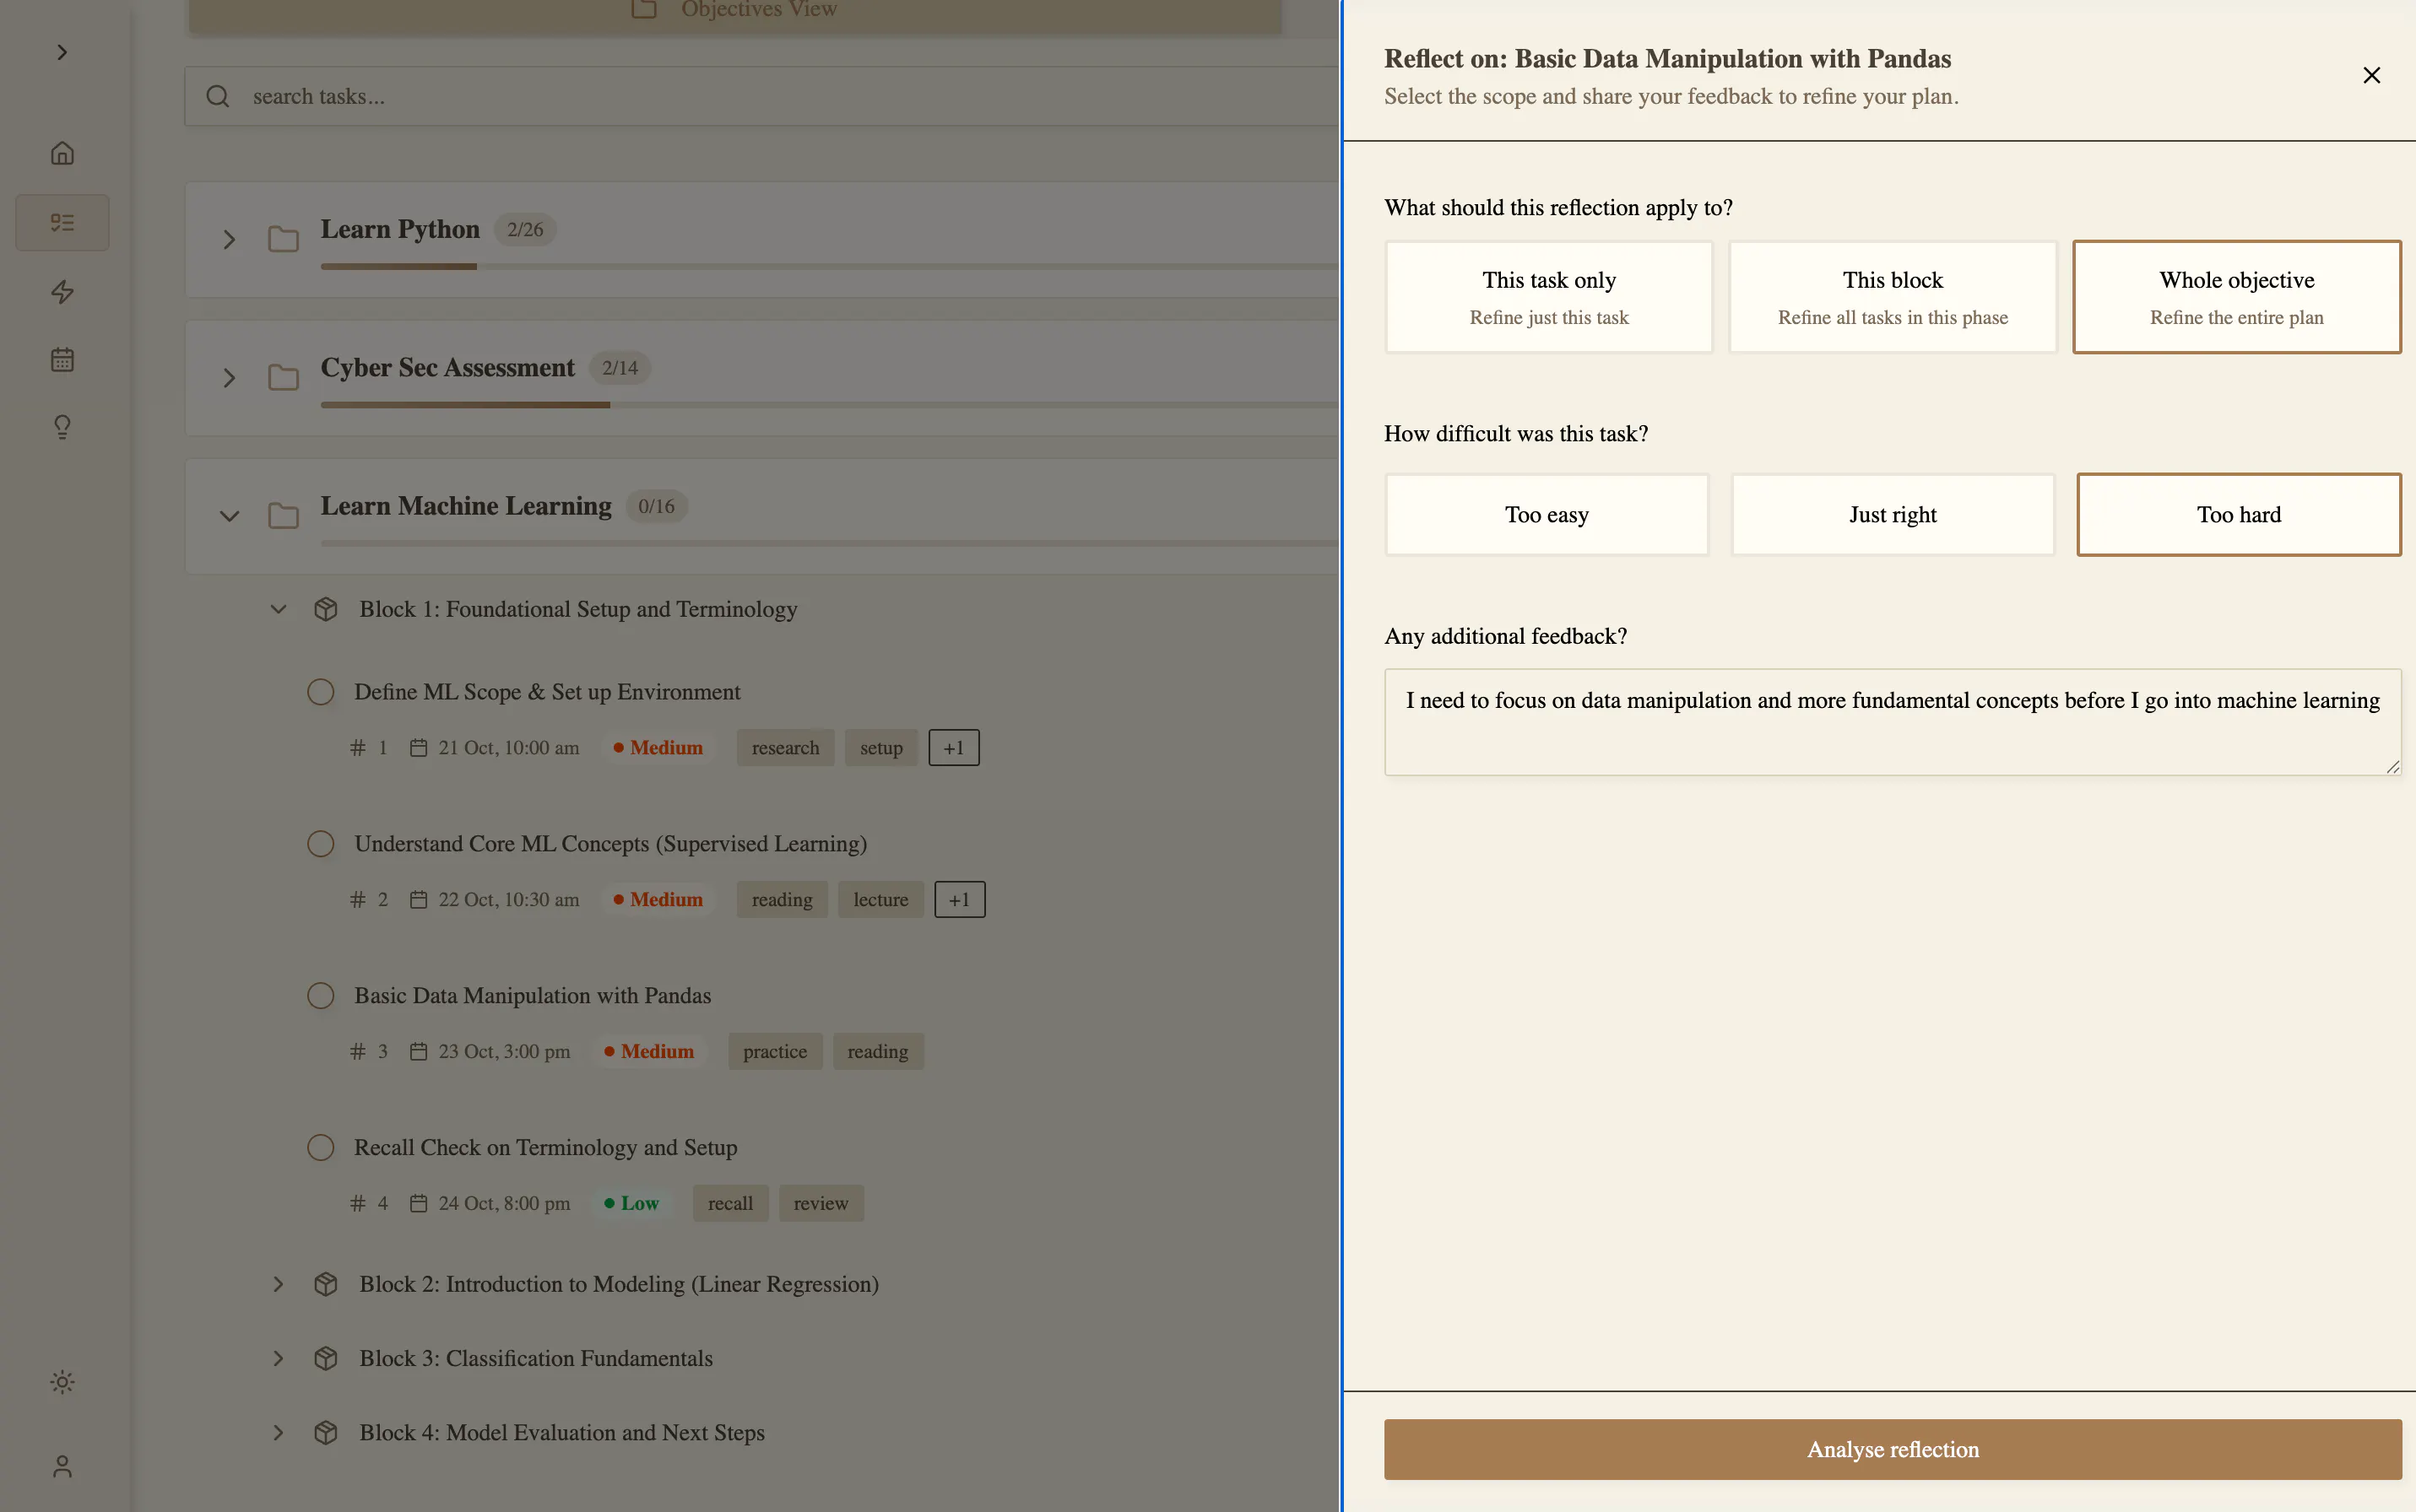The image size is (2416, 1512).
Task: Click the 0/16 count badge
Action: 656,506
